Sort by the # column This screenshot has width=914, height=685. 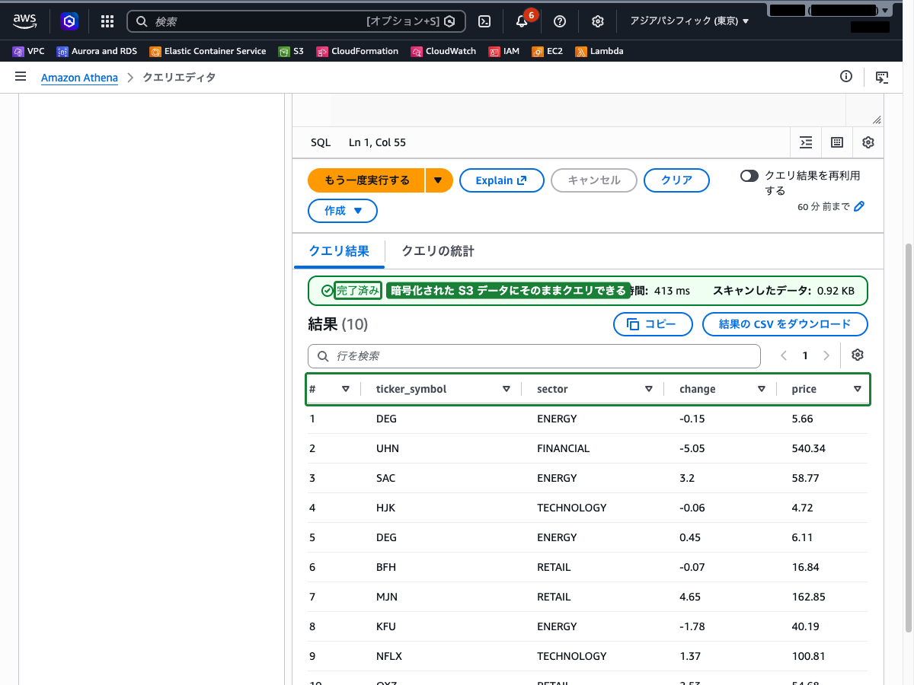coord(346,389)
